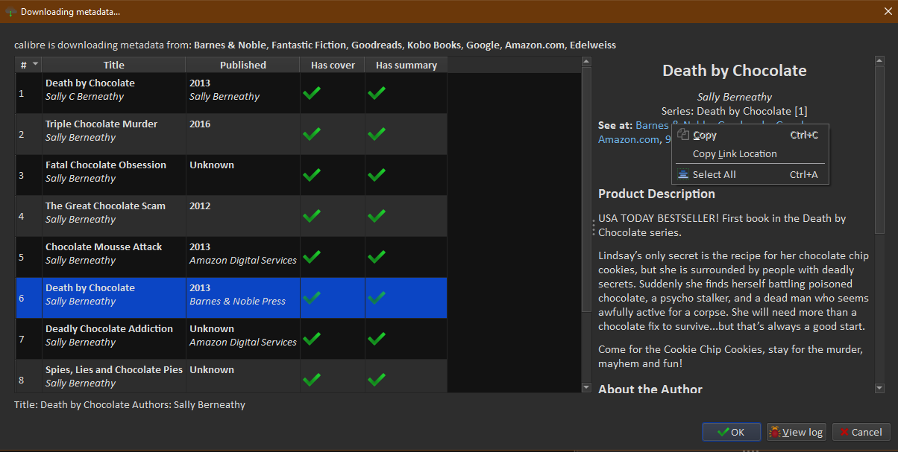The width and height of the screenshot is (898, 452).
Task: Choose Copy Link Location in context menu
Action: point(750,153)
